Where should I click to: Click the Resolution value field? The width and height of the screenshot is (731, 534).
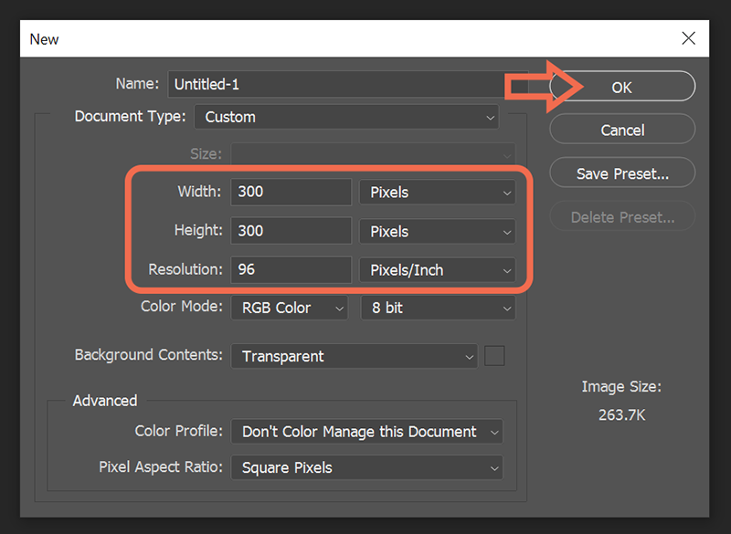pyautogui.click(x=291, y=269)
